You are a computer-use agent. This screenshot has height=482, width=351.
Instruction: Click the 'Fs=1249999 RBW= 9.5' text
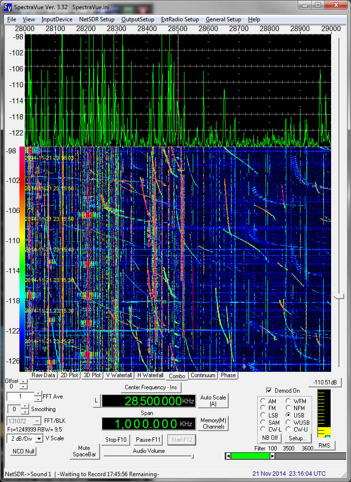(x=34, y=430)
